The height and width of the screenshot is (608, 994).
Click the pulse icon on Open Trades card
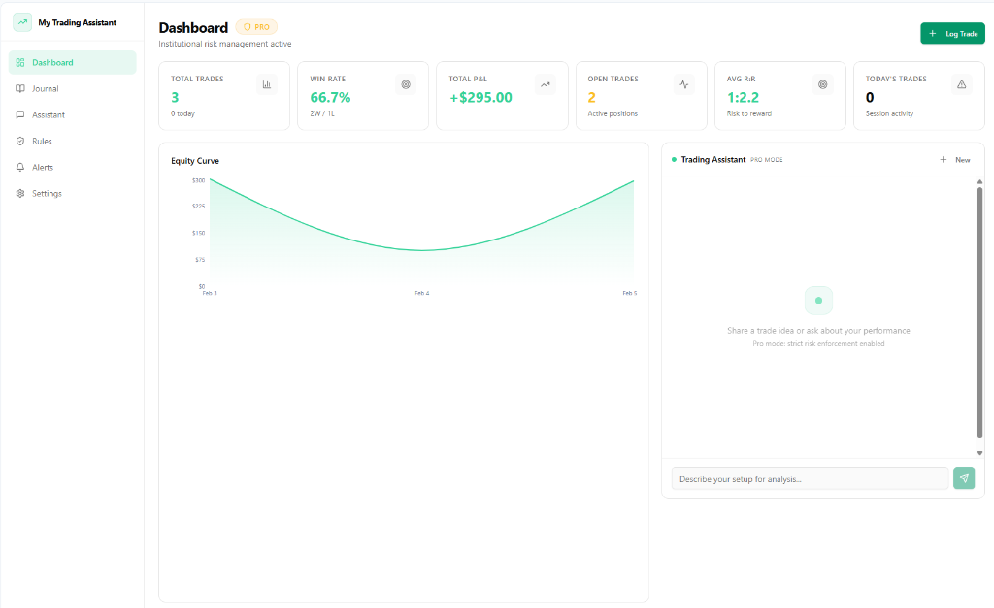click(x=684, y=85)
